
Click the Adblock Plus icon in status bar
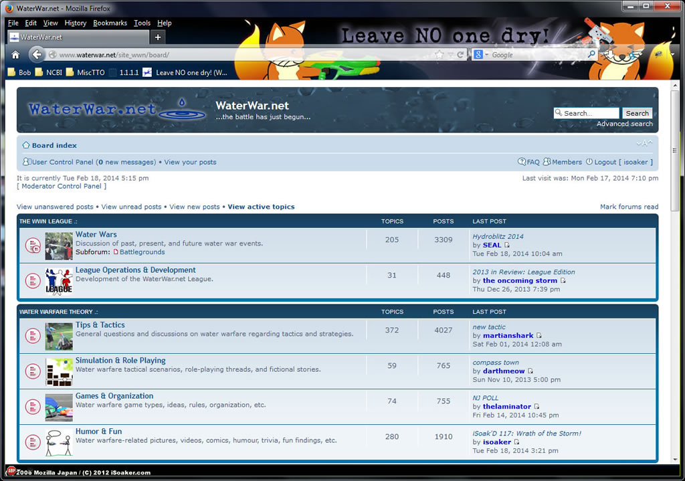pyautogui.click(x=11, y=471)
